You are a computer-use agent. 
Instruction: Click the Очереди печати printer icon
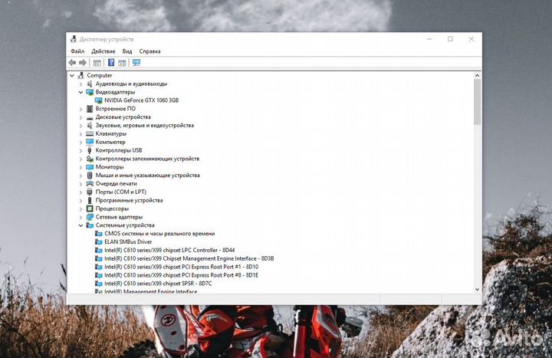(90, 184)
